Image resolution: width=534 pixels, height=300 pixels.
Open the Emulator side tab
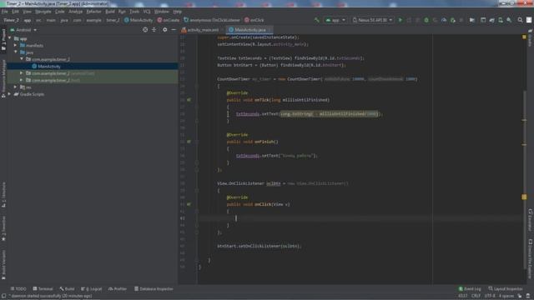point(531,220)
